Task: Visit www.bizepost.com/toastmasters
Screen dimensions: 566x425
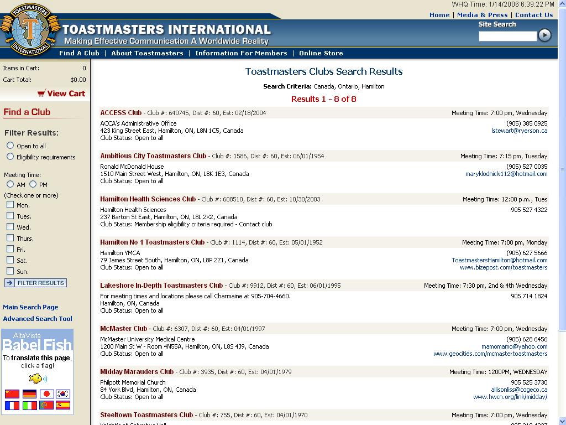Action: tap(504, 267)
